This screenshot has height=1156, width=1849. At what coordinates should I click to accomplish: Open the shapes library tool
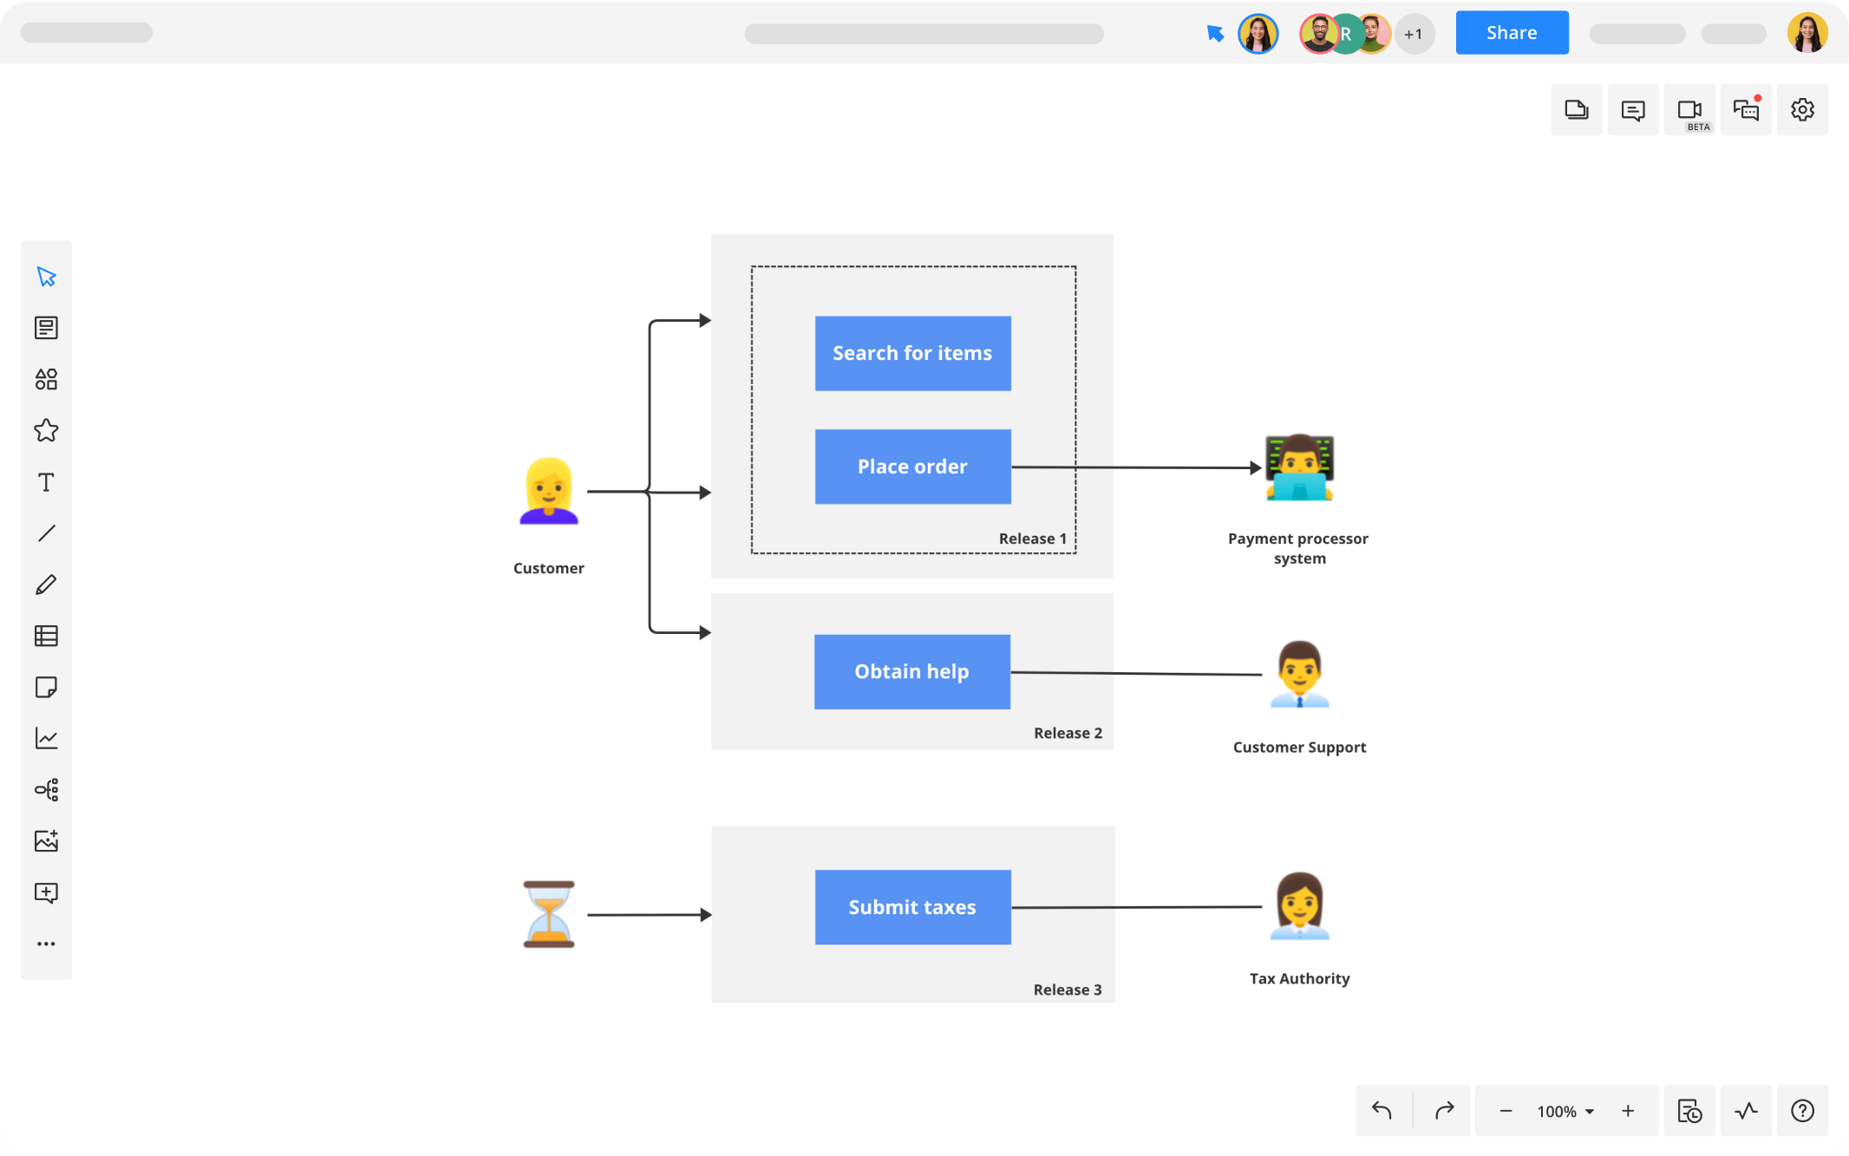(46, 379)
